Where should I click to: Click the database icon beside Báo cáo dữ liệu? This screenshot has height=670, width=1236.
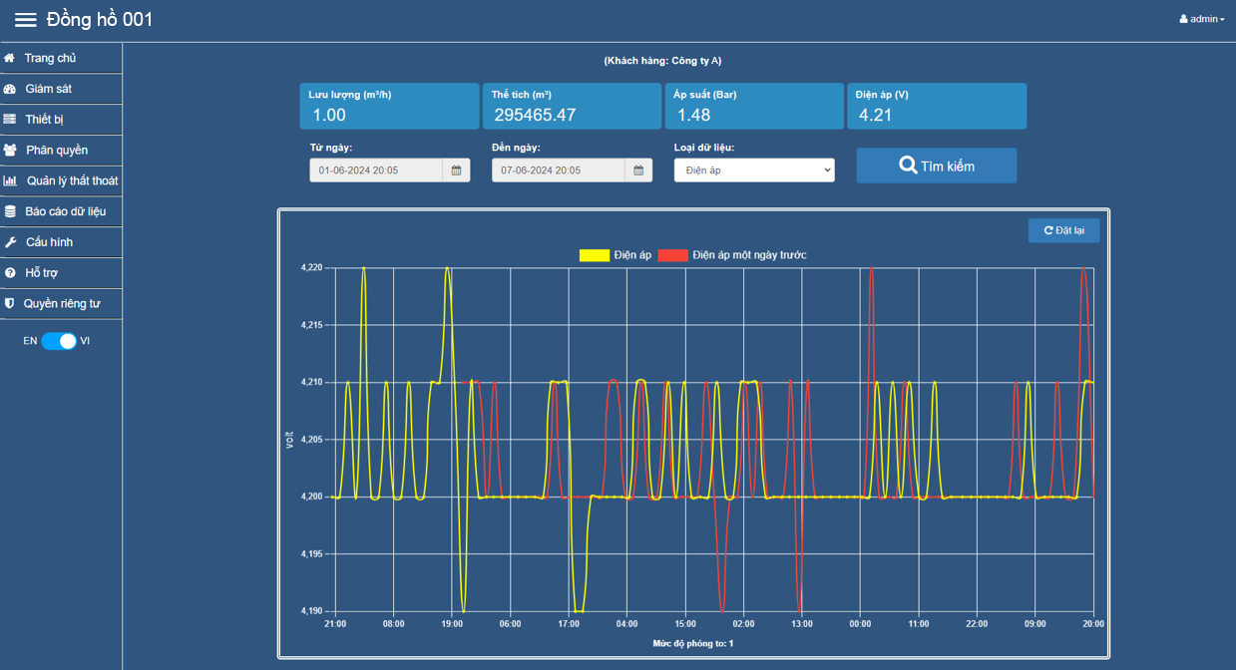[10, 211]
